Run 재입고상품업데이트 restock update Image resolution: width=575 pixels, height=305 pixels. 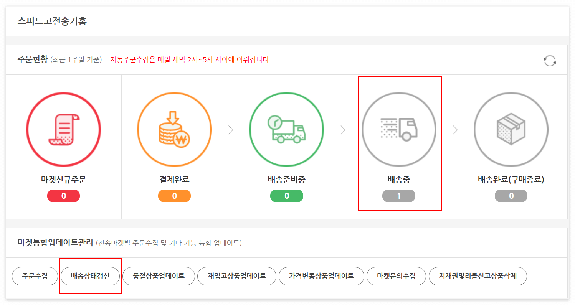click(x=236, y=276)
